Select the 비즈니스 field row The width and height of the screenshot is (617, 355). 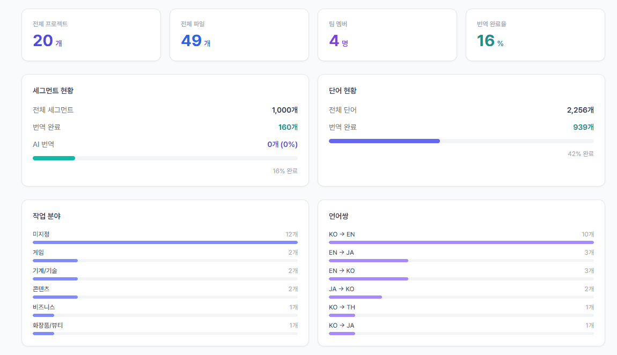point(165,310)
